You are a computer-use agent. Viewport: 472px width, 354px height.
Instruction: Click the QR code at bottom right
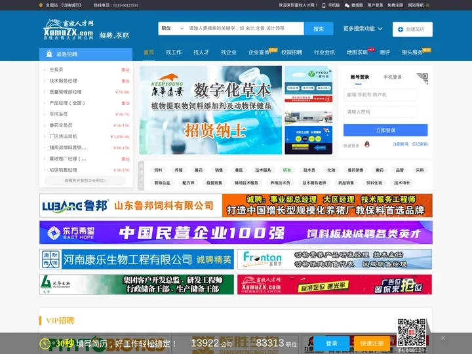click(411, 332)
